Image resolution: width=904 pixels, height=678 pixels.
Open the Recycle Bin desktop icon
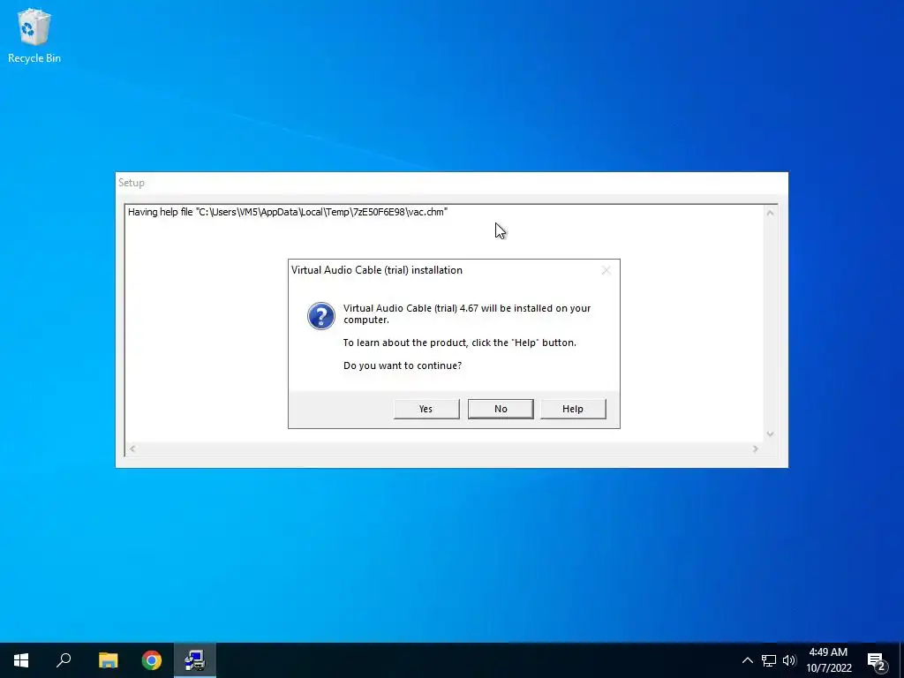pos(34,35)
